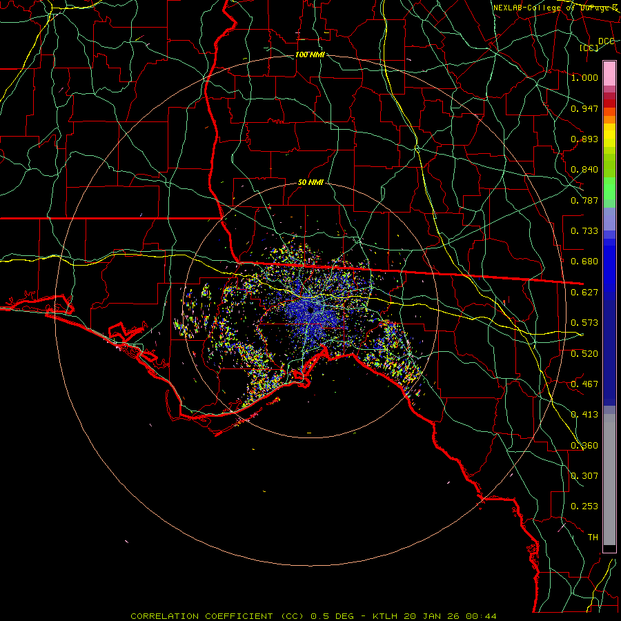Click the DCC product label

(607, 41)
